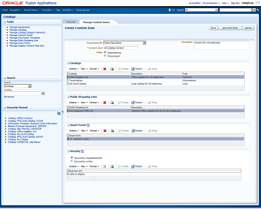261x209 pixels.
Task: Open Manage Smart Forms task link
Action: tap(20, 43)
